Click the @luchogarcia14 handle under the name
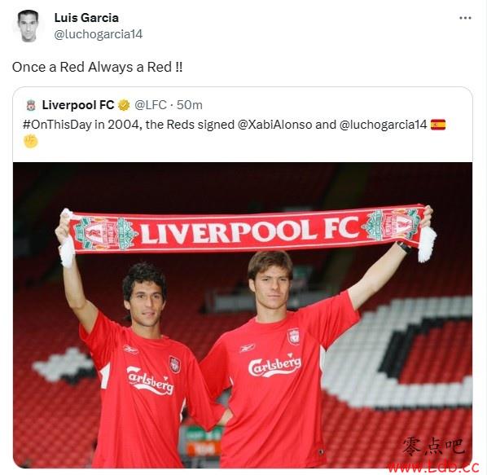This screenshot has height=475, width=487. coord(99,34)
